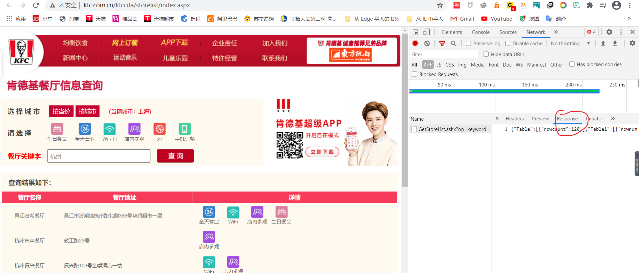
Task: Select the JS filter type
Action: (x=439, y=65)
